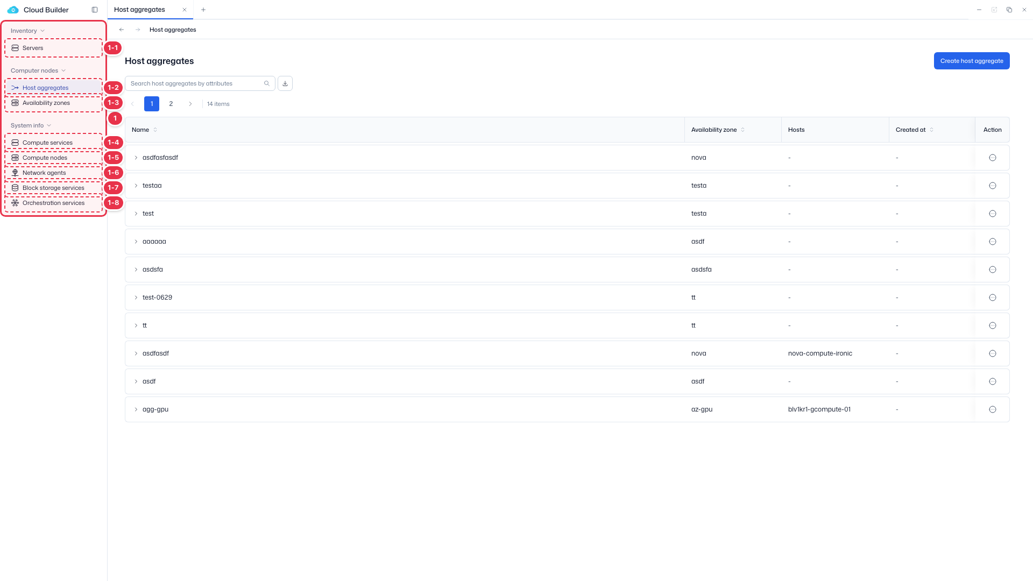Open the action menu for testaa
The width and height of the screenshot is (1033, 581).
(993, 186)
